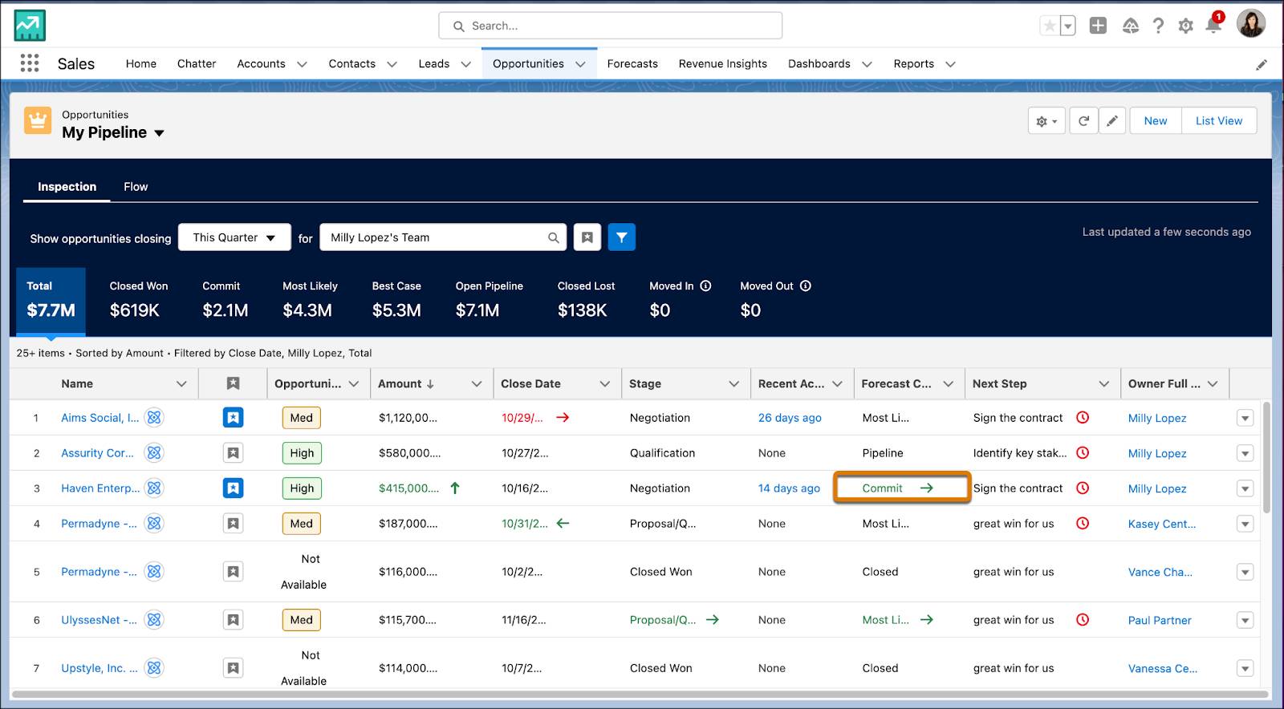The image size is (1284, 709).
Task: Click Einstein insight icon for UlyssesNet
Action: (155, 619)
